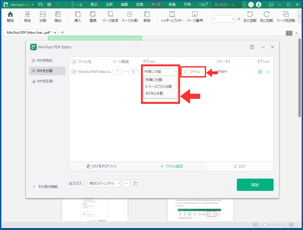Rotate page with 右に回転

(x=267, y=17)
